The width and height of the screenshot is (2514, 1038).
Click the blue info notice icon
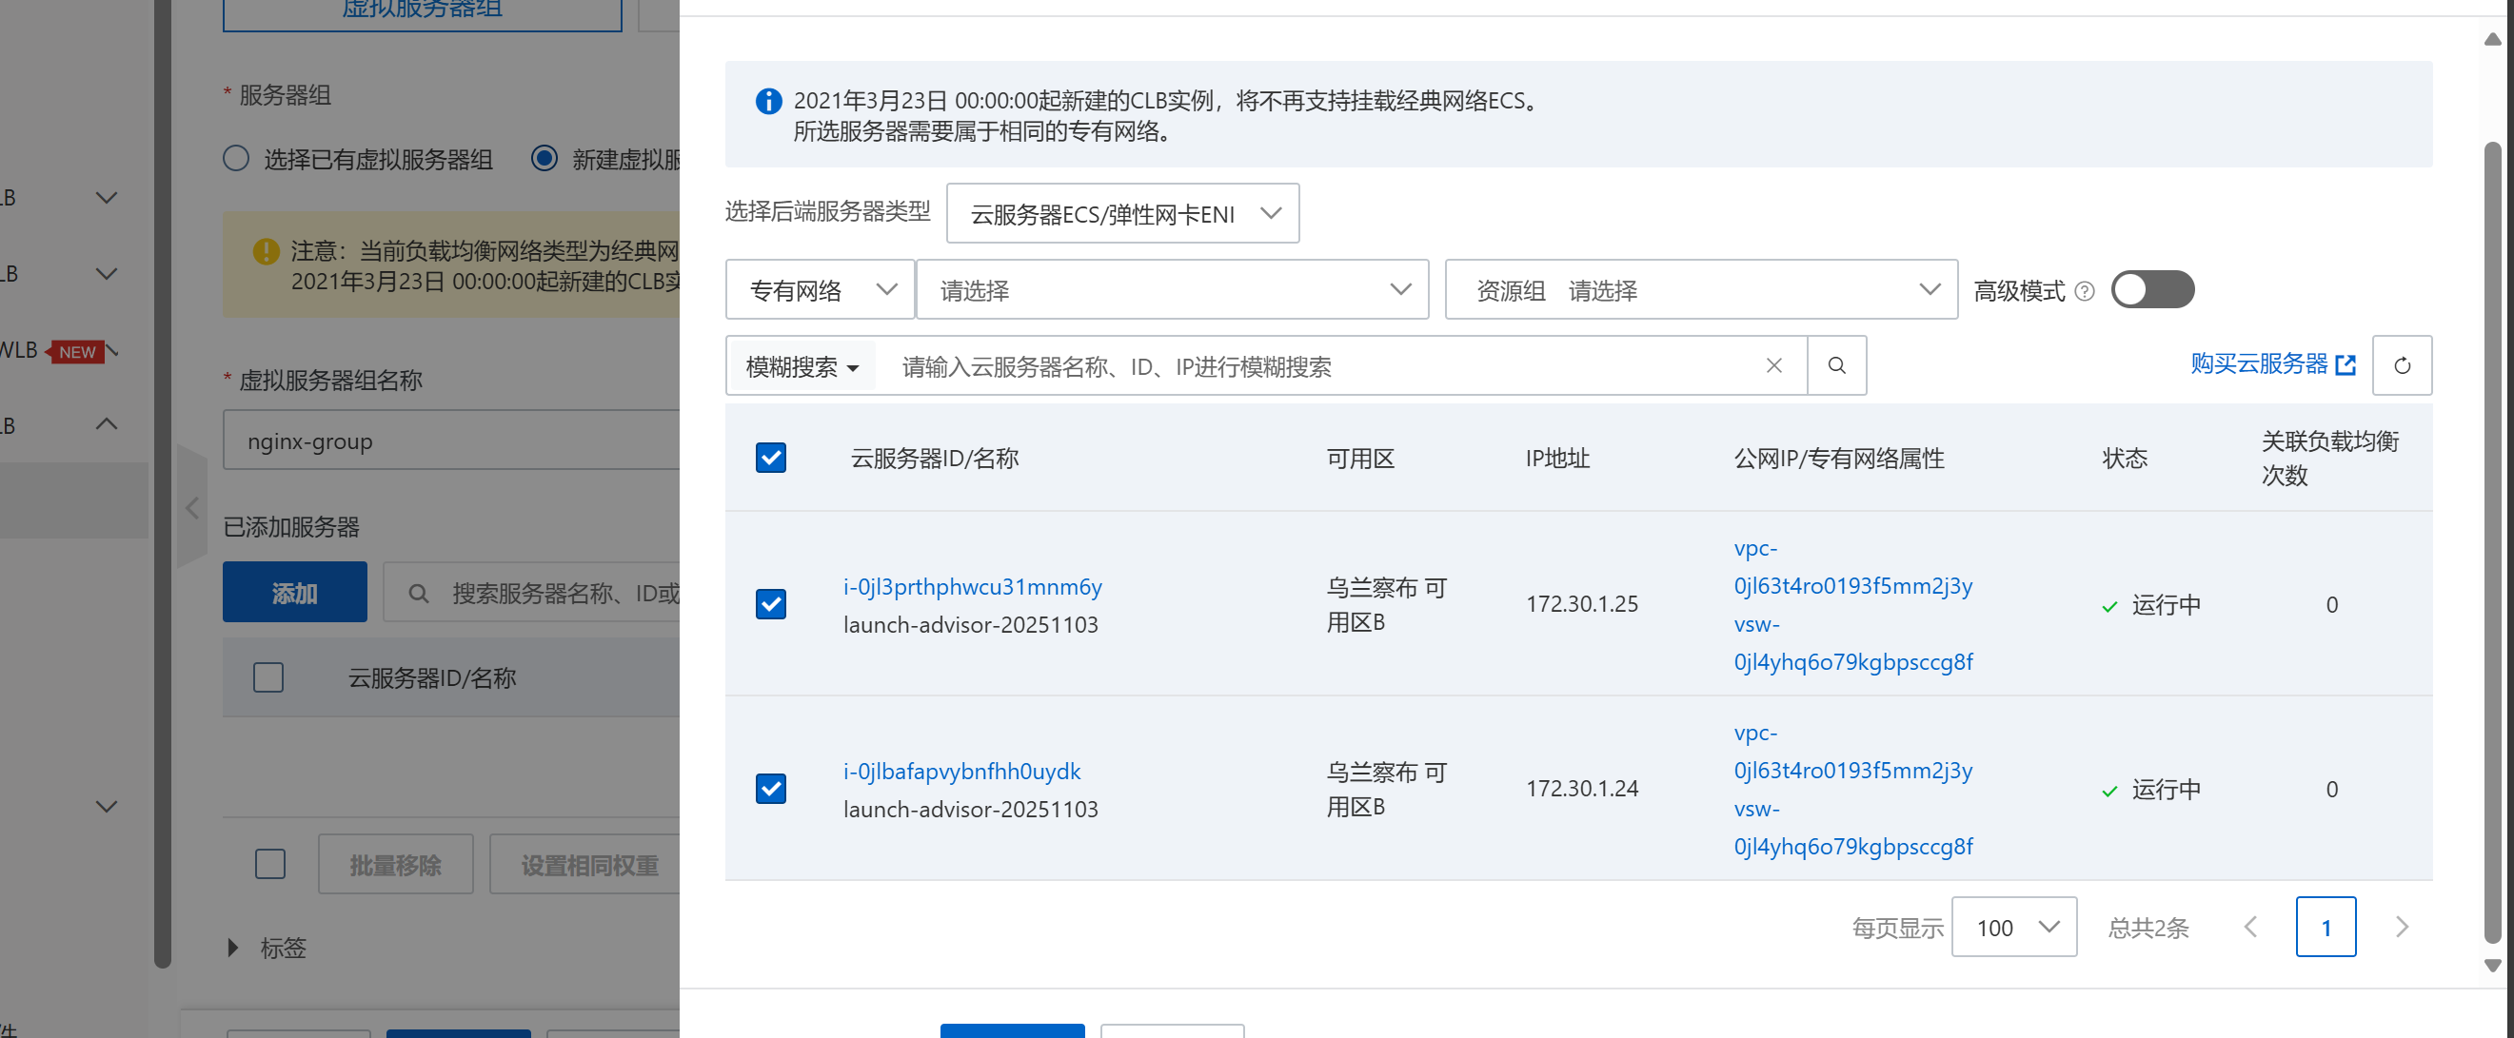tap(768, 102)
